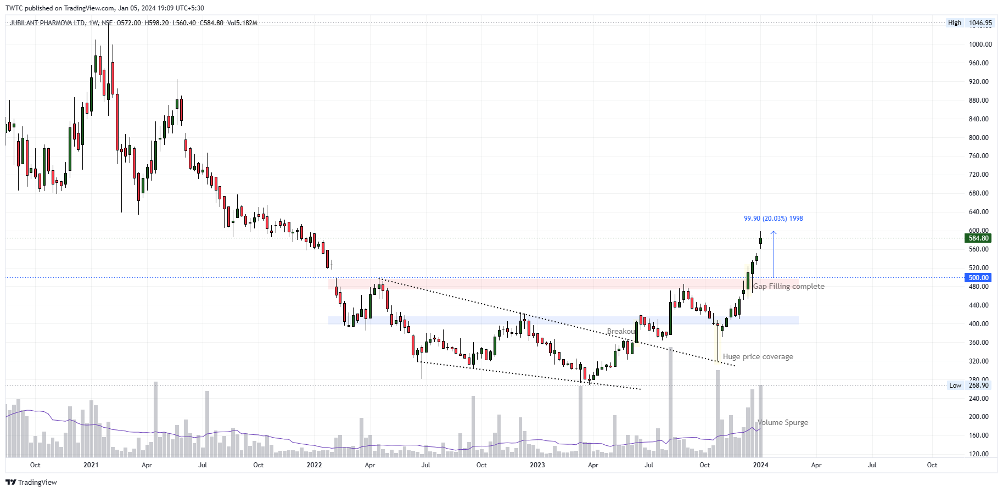Click the 2024 label on the time axis

coord(760,465)
